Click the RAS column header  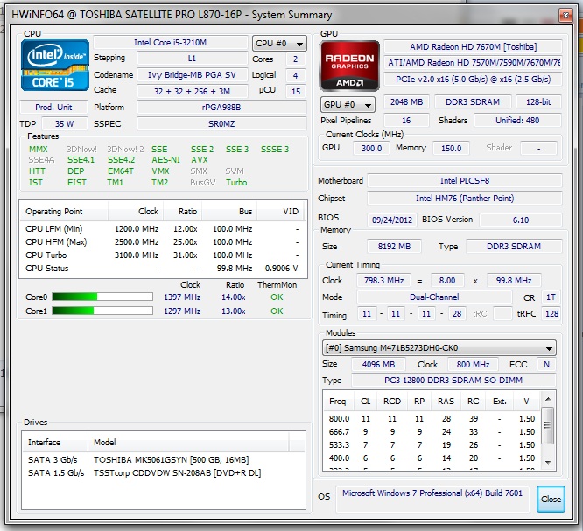[x=446, y=402]
